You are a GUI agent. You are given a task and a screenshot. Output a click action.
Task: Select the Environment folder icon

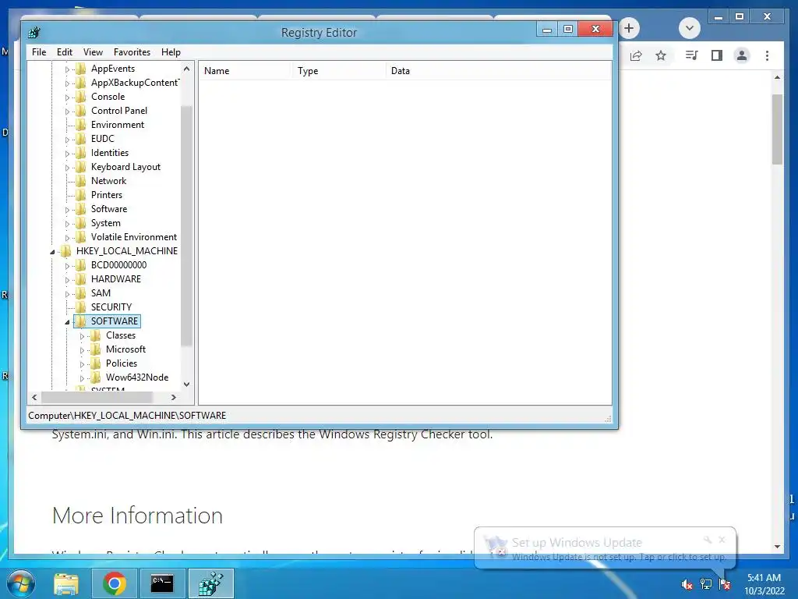point(80,125)
